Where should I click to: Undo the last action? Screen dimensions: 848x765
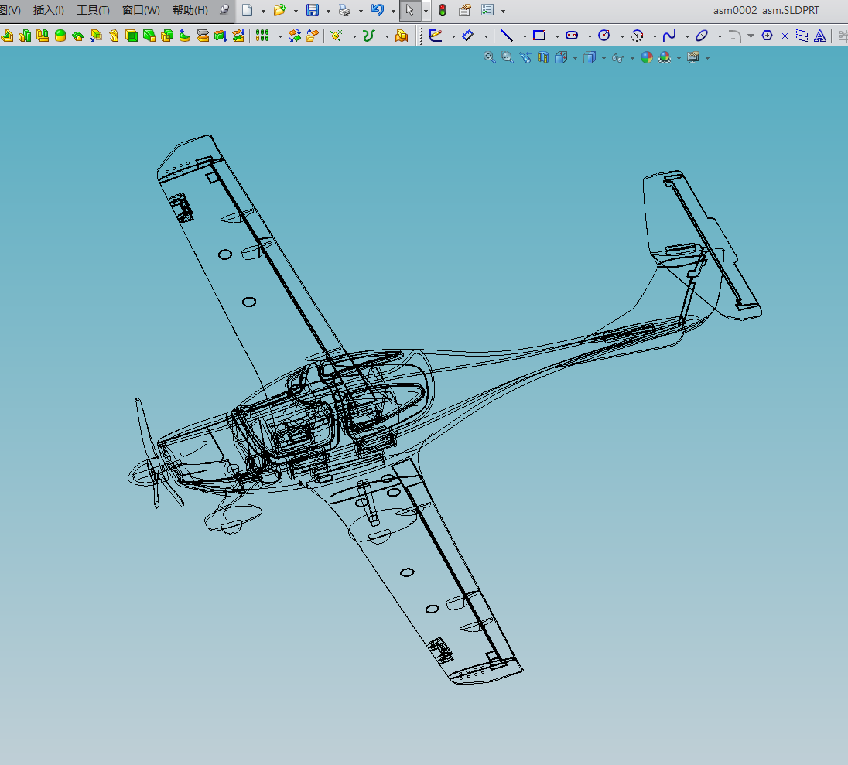(378, 10)
